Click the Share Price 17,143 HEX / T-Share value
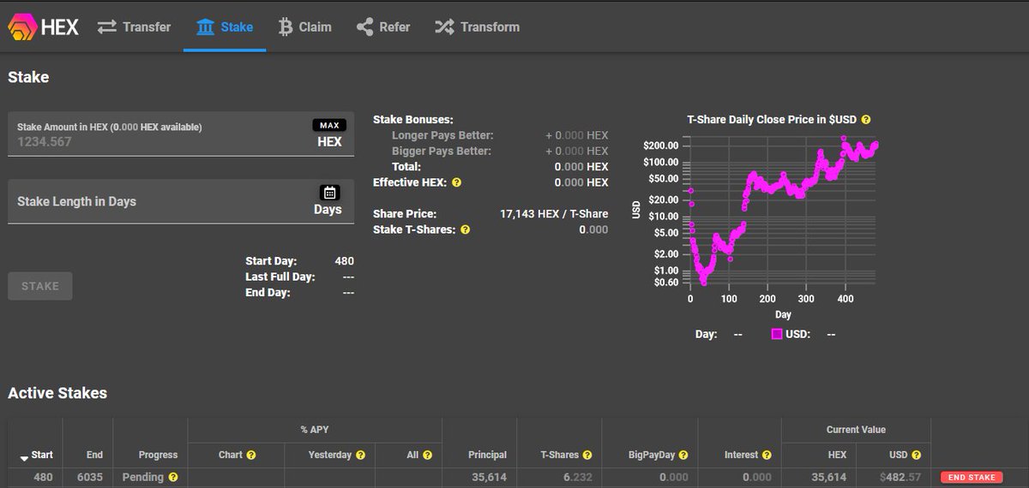Viewport: 1029px width, 488px height. click(x=554, y=213)
